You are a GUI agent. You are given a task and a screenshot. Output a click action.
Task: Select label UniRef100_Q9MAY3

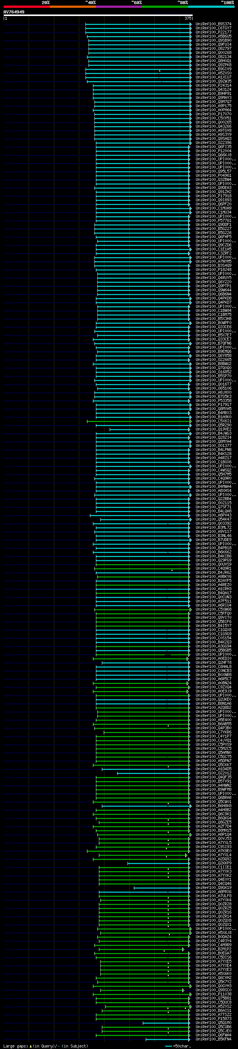[213, 98]
